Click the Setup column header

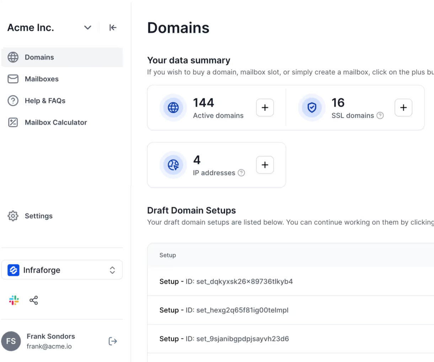pyautogui.click(x=168, y=255)
